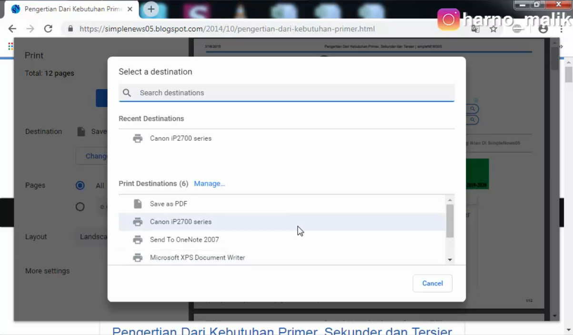Screen dimensions: 573x335
Task: Select the custom page range radio button
Action: coord(80,207)
